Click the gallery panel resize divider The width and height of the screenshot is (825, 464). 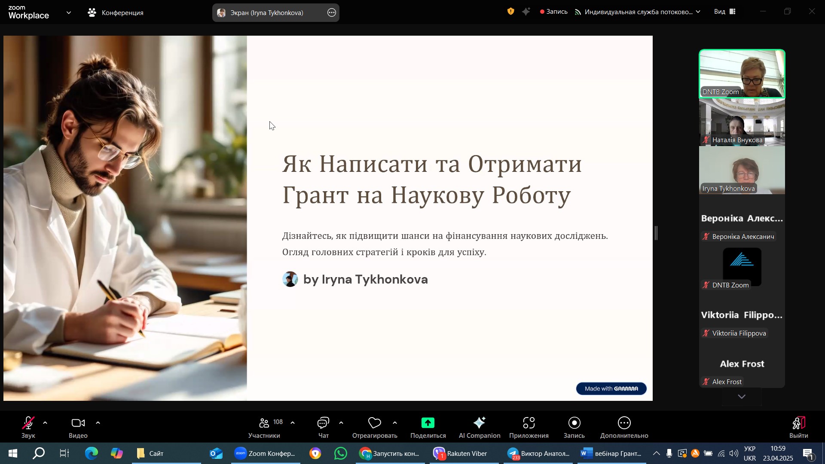[x=656, y=233]
